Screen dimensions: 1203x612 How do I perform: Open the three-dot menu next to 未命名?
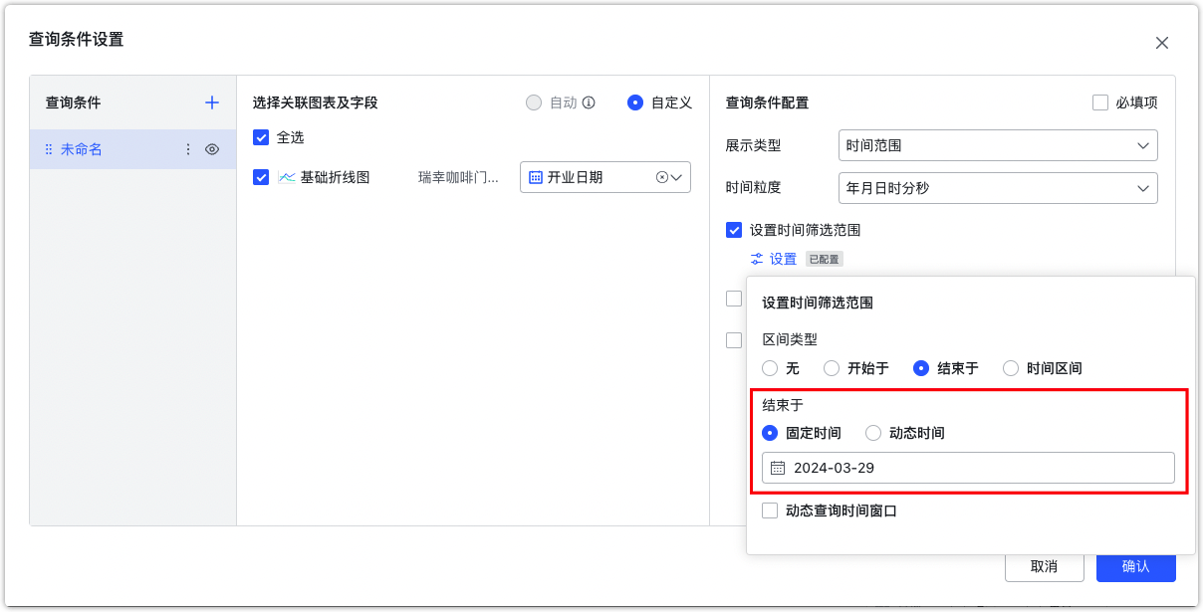[188, 148]
